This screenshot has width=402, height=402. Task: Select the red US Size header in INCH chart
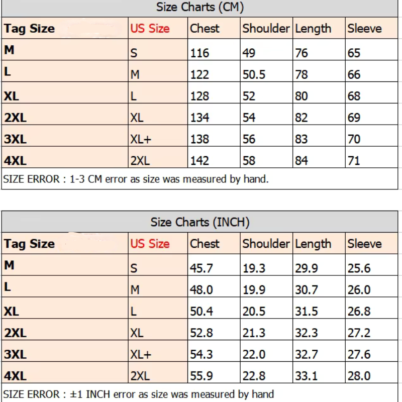point(150,244)
